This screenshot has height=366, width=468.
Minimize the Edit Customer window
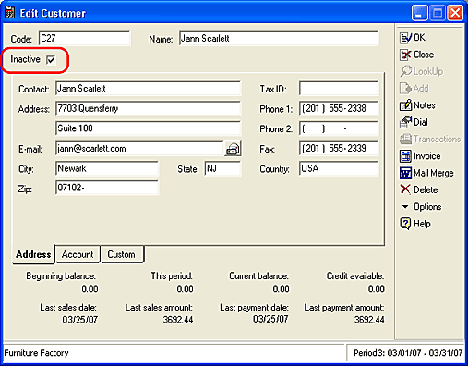419,13
